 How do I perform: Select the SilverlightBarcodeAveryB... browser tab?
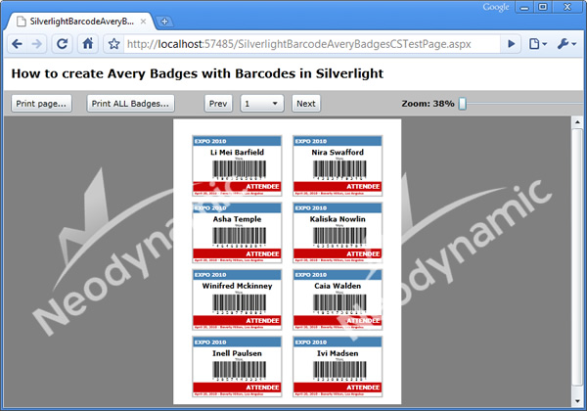(x=80, y=22)
